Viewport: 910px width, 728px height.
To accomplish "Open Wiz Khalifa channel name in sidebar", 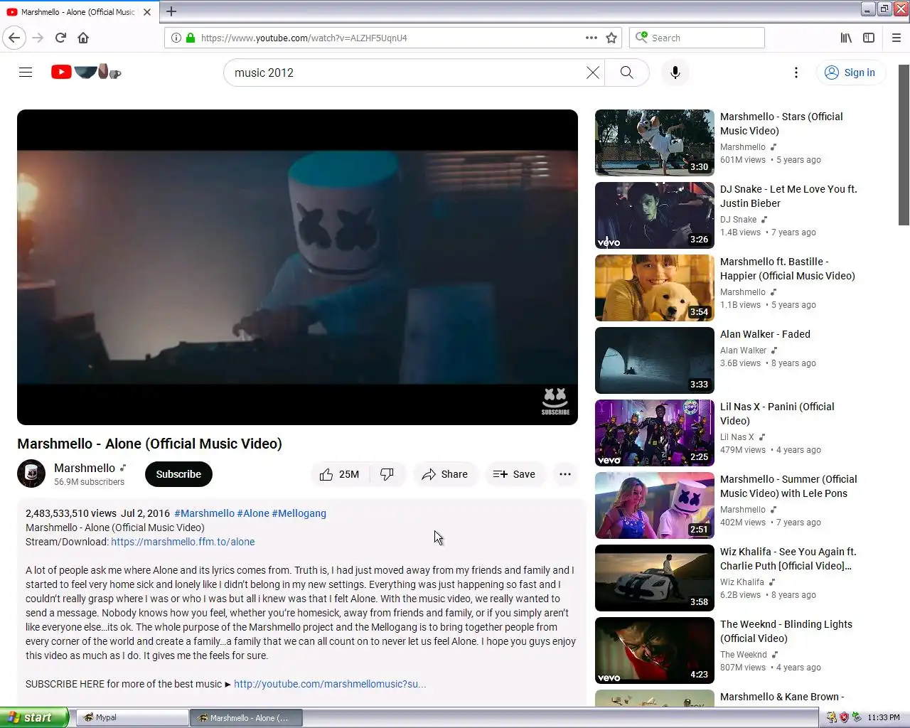I will (742, 582).
